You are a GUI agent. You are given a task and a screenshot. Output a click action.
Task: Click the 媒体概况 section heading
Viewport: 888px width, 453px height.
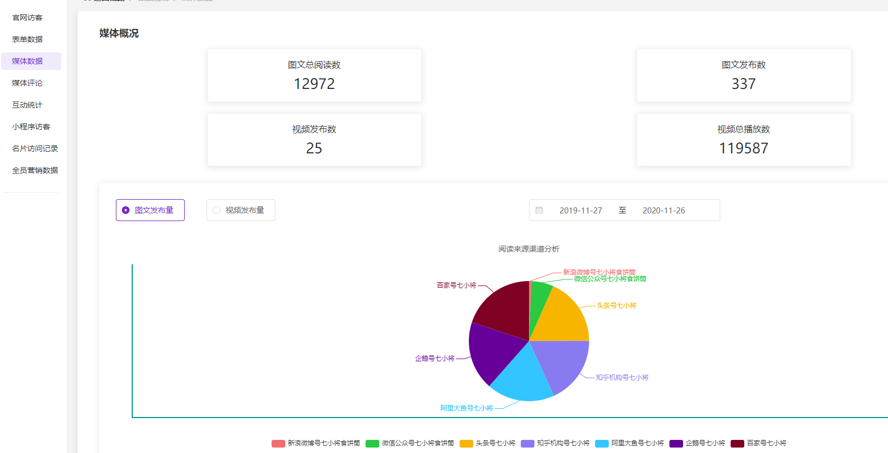[119, 33]
